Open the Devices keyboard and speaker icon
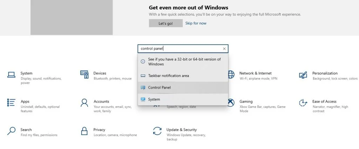 pyautogui.click(x=84, y=75)
